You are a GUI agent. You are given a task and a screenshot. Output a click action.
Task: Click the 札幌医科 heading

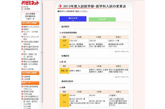tap(65, 56)
